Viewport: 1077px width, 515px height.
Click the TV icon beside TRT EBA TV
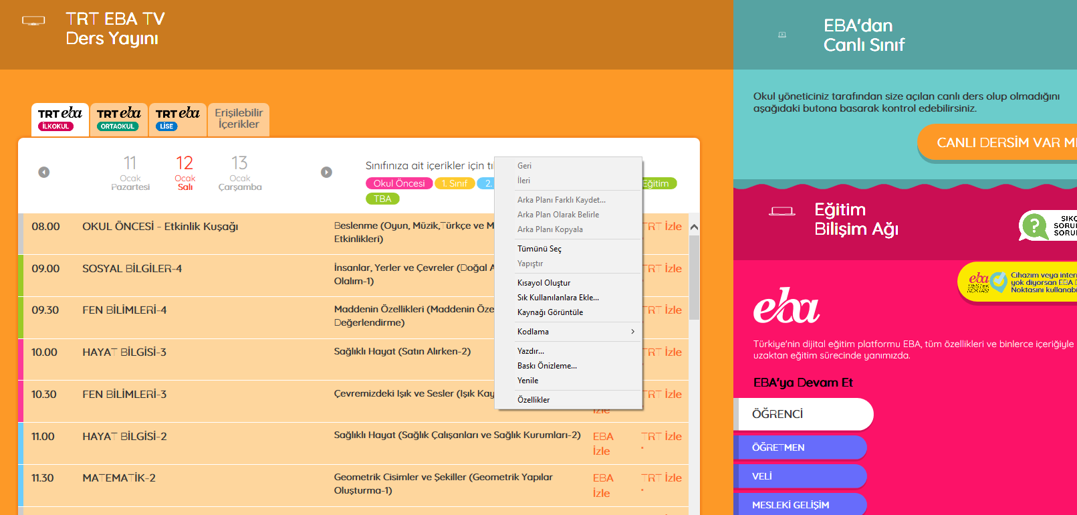point(33,21)
